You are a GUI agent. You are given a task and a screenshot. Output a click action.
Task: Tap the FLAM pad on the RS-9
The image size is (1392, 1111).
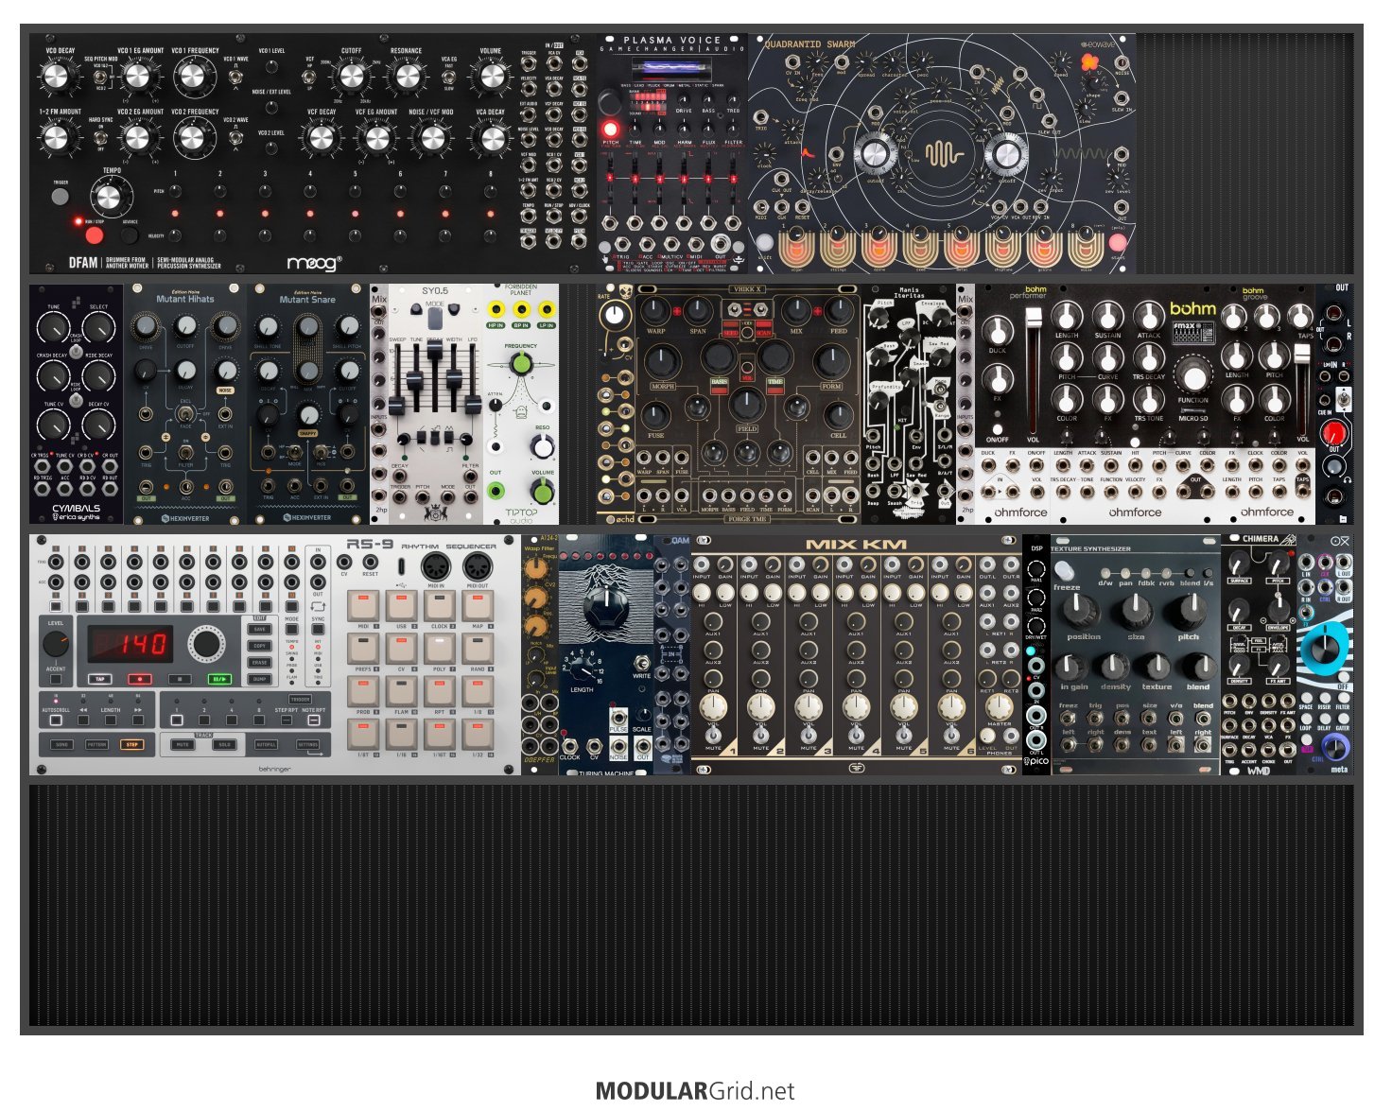click(x=402, y=692)
